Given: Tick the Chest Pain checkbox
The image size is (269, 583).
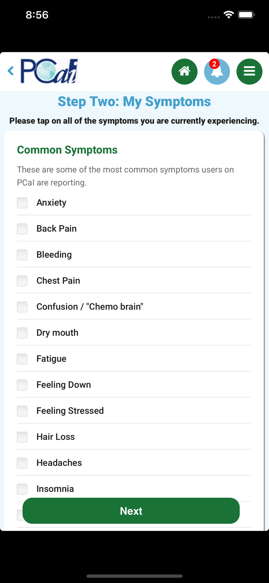Looking at the screenshot, I should [x=22, y=281].
